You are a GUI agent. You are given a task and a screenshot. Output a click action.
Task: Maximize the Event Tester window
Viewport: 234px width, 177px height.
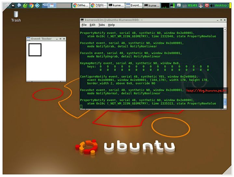pos(60,39)
